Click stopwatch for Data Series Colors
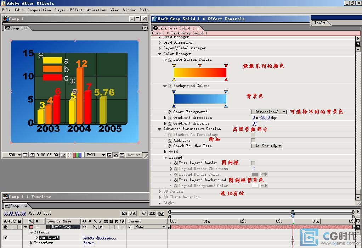Viewport: 362px width, 248px height. [170, 60]
